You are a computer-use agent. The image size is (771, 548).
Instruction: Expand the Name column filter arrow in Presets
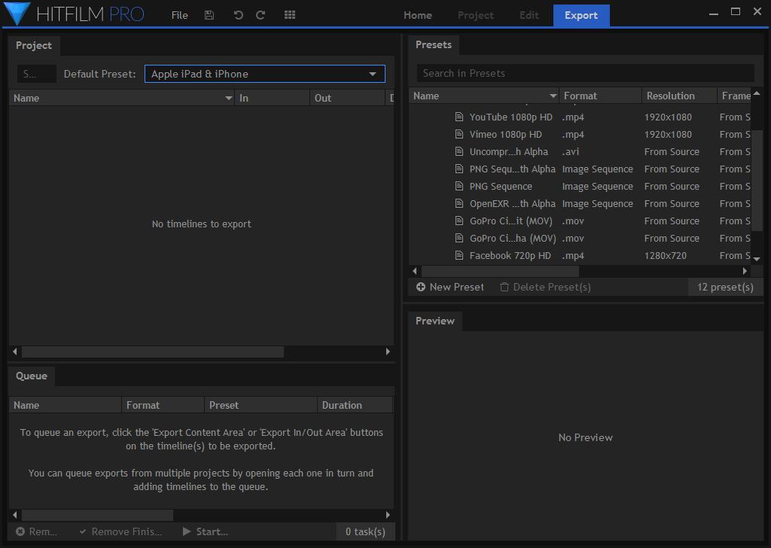(553, 96)
